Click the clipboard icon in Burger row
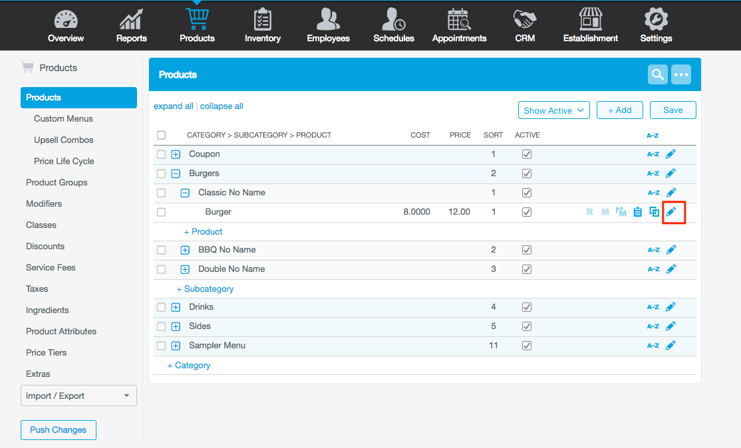741x448 pixels. tap(638, 212)
